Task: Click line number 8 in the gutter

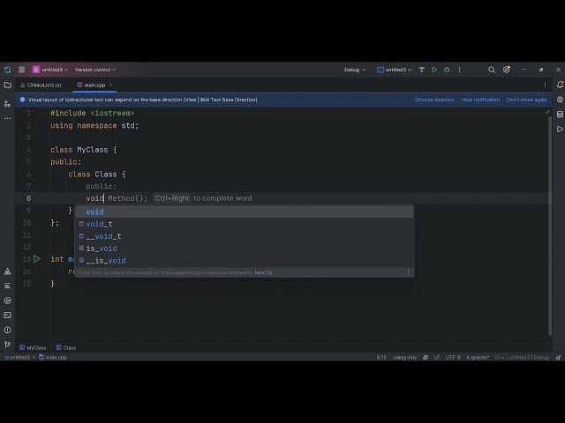Action: pos(28,198)
